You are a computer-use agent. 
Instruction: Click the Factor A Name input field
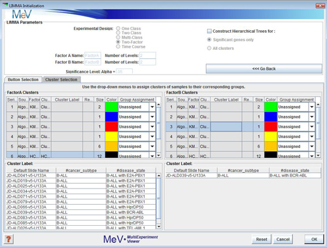pos(92,56)
